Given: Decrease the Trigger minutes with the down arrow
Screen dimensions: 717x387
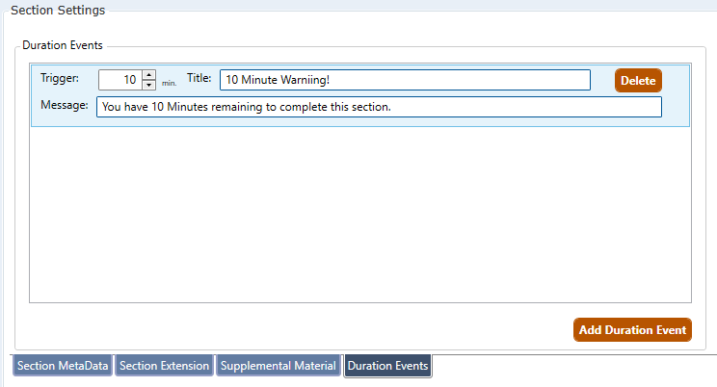Looking at the screenshot, I should pos(148,85).
